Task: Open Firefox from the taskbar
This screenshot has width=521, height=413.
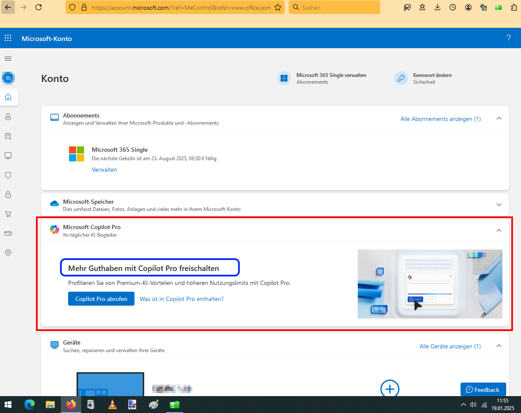Action: click(x=71, y=405)
